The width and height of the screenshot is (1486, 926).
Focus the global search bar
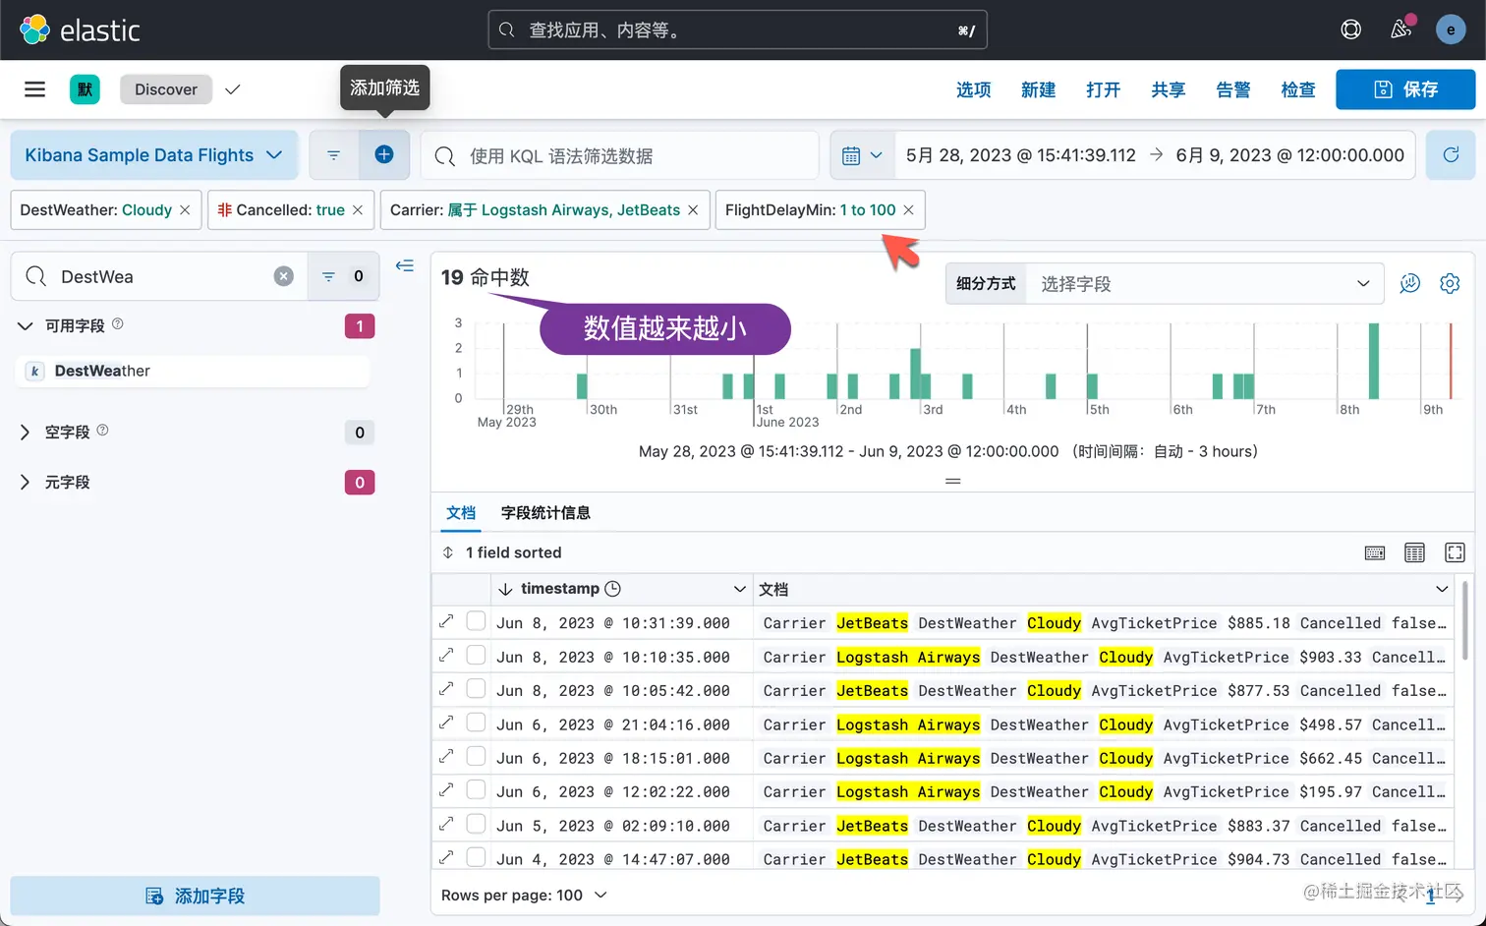pos(737,29)
